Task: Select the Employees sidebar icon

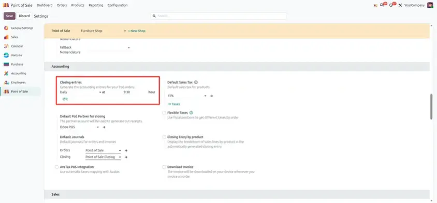Action: [x=6, y=83]
